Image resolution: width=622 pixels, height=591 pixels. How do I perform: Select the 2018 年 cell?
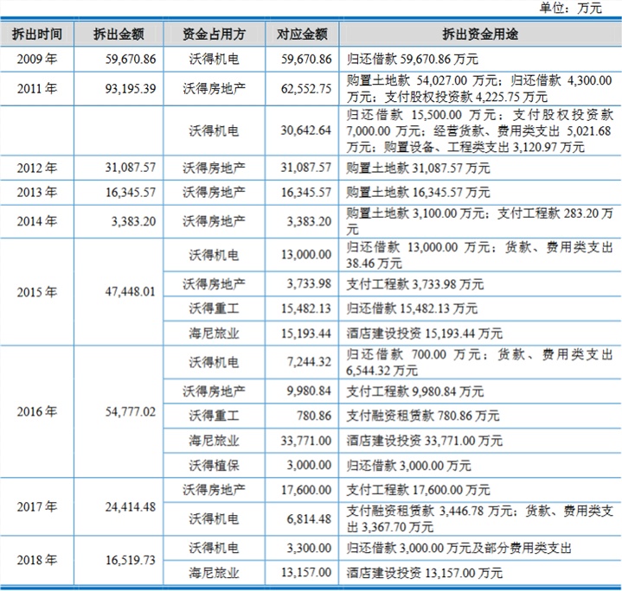pyautogui.click(x=37, y=560)
